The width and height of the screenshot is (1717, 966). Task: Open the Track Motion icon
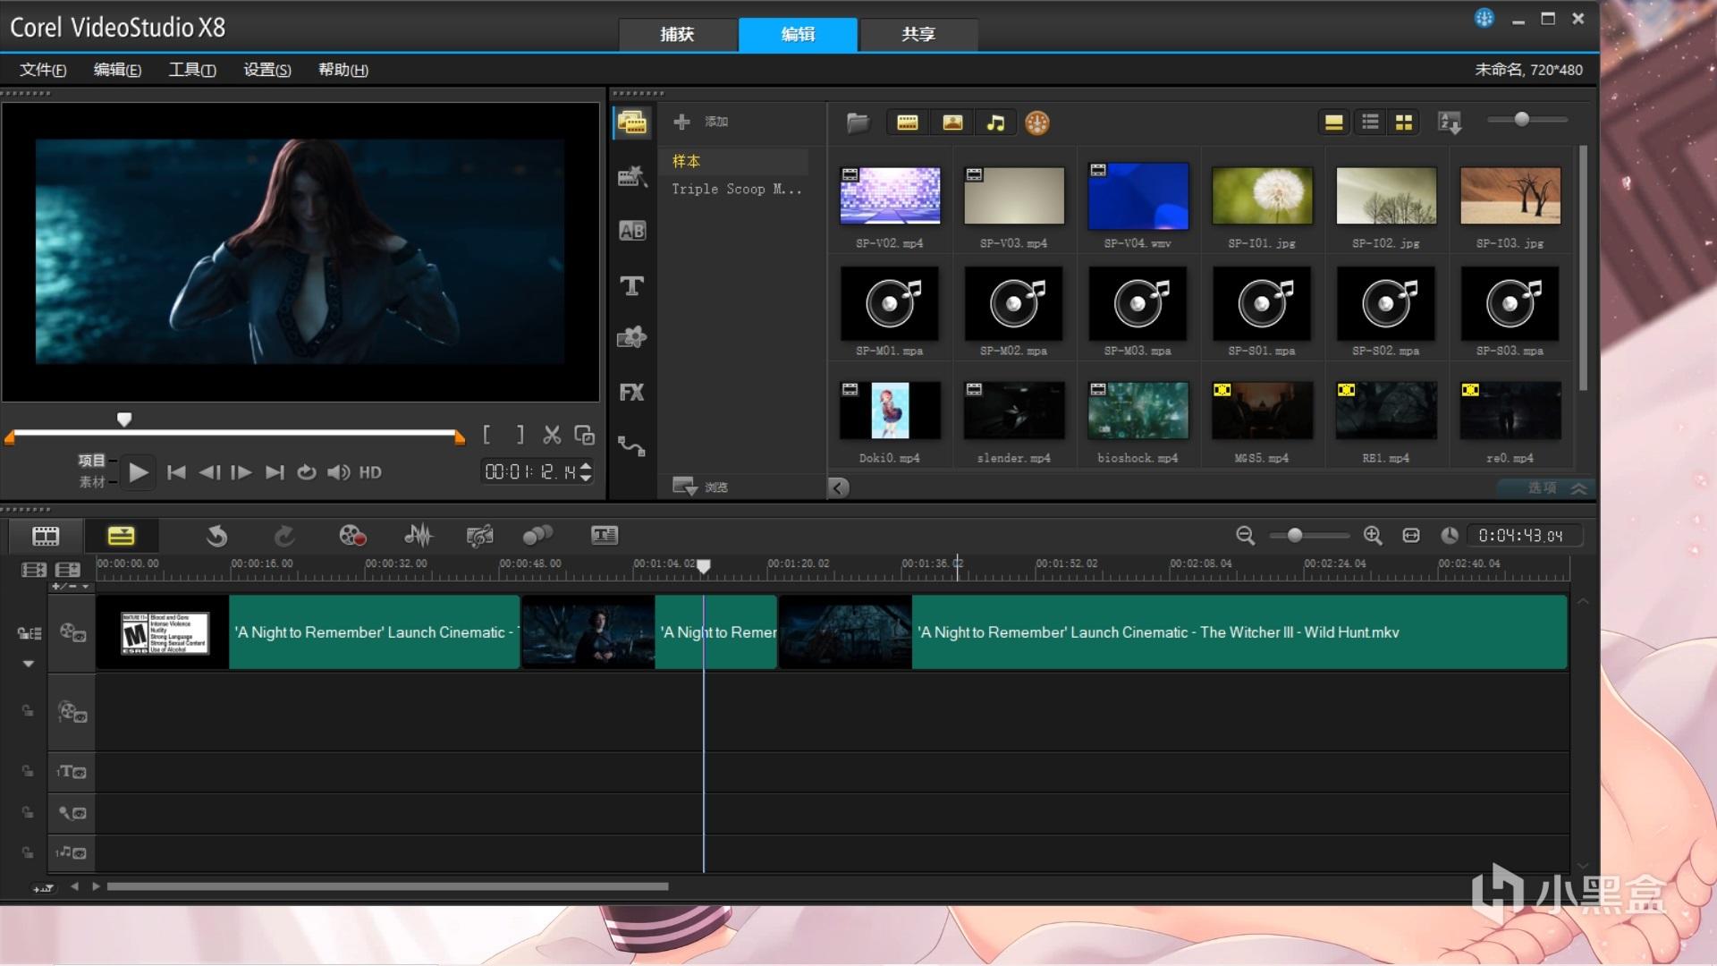(x=537, y=536)
